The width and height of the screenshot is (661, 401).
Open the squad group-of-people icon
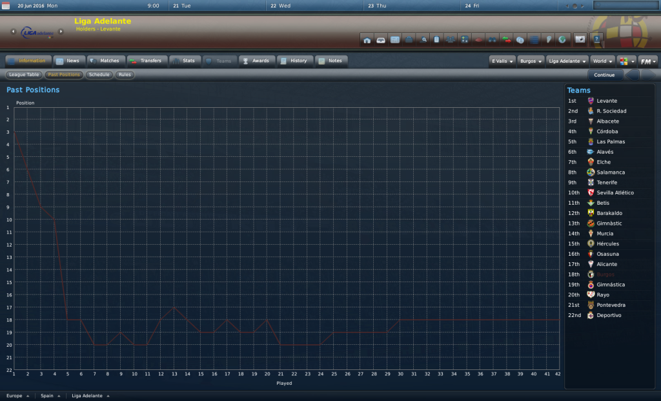point(451,39)
